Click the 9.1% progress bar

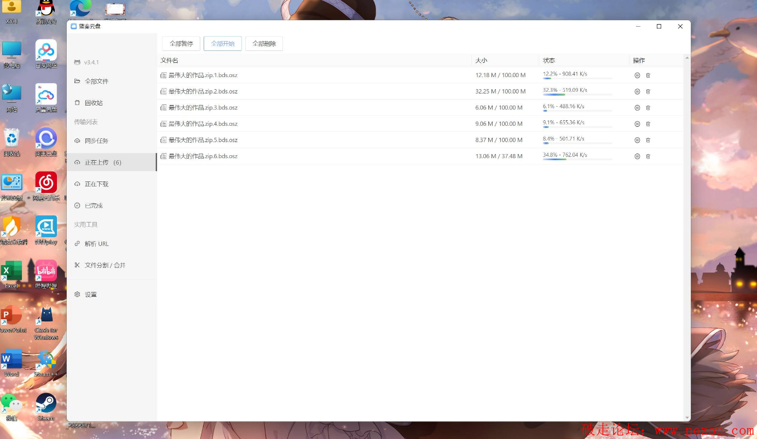577,127
